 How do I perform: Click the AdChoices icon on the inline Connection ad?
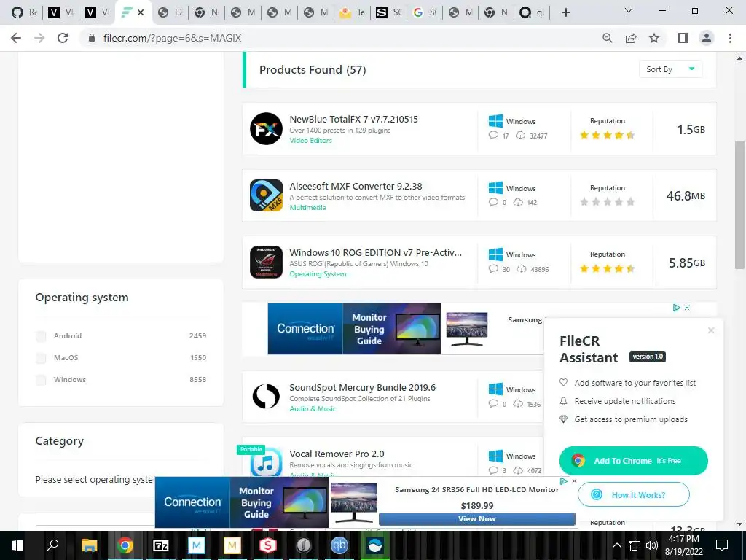coord(677,308)
